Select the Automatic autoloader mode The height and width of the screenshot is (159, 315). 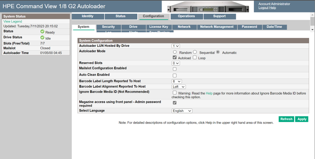[x=218, y=52]
